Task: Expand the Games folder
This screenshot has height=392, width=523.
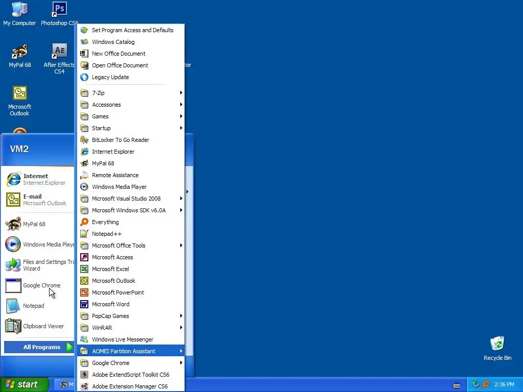Action: point(131,116)
